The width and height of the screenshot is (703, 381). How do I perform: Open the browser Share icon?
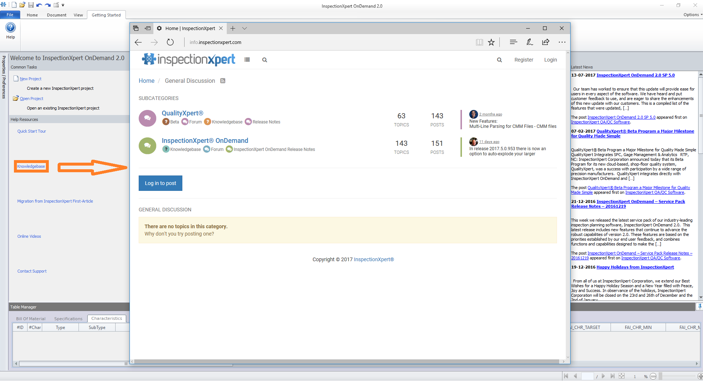pyautogui.click(x=546, y=42)
